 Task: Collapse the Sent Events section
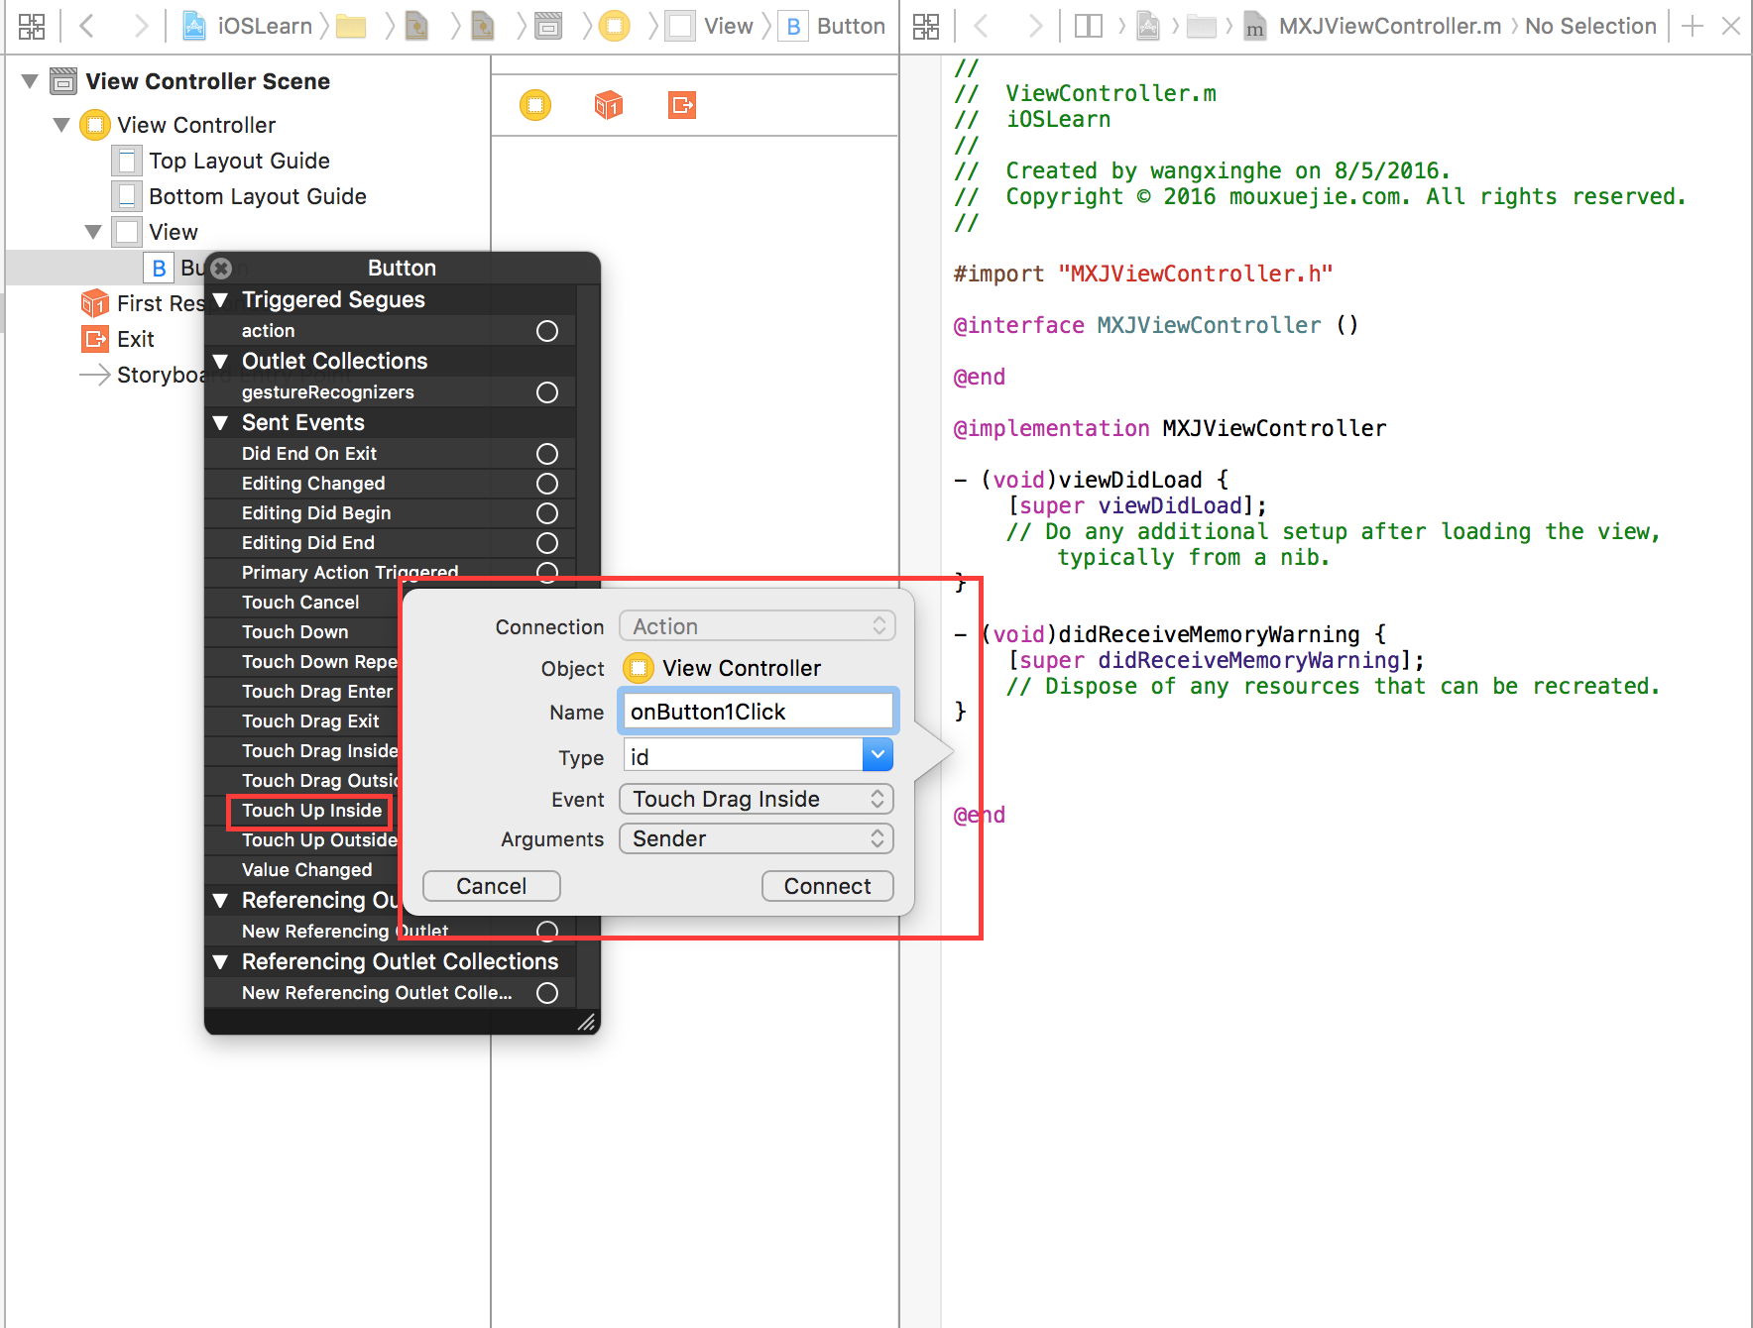(221, 422)
